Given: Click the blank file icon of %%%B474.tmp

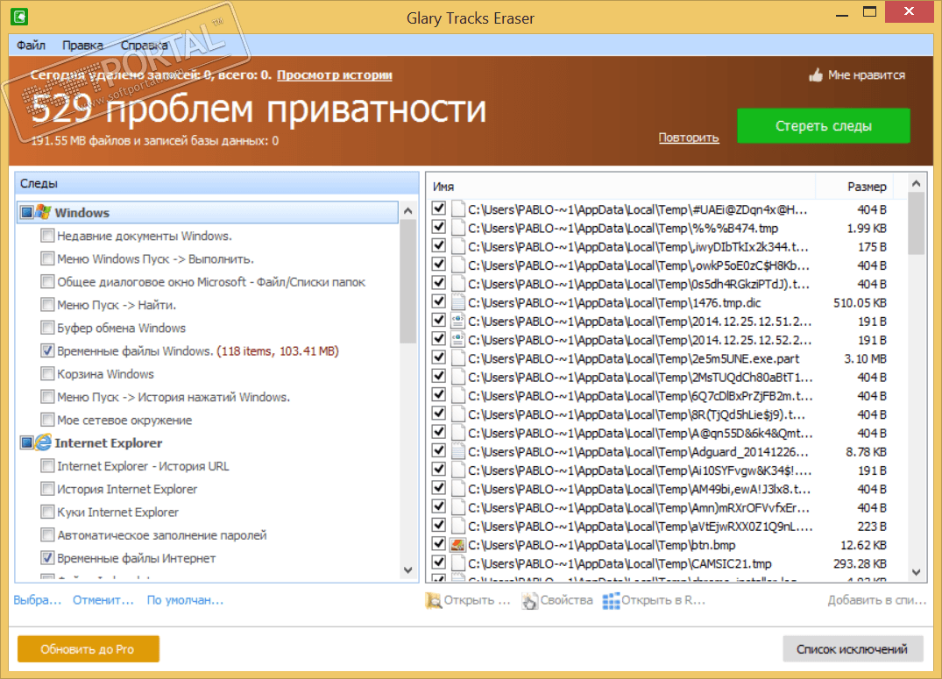Looking at the screenshot, I should pos(457,229).
